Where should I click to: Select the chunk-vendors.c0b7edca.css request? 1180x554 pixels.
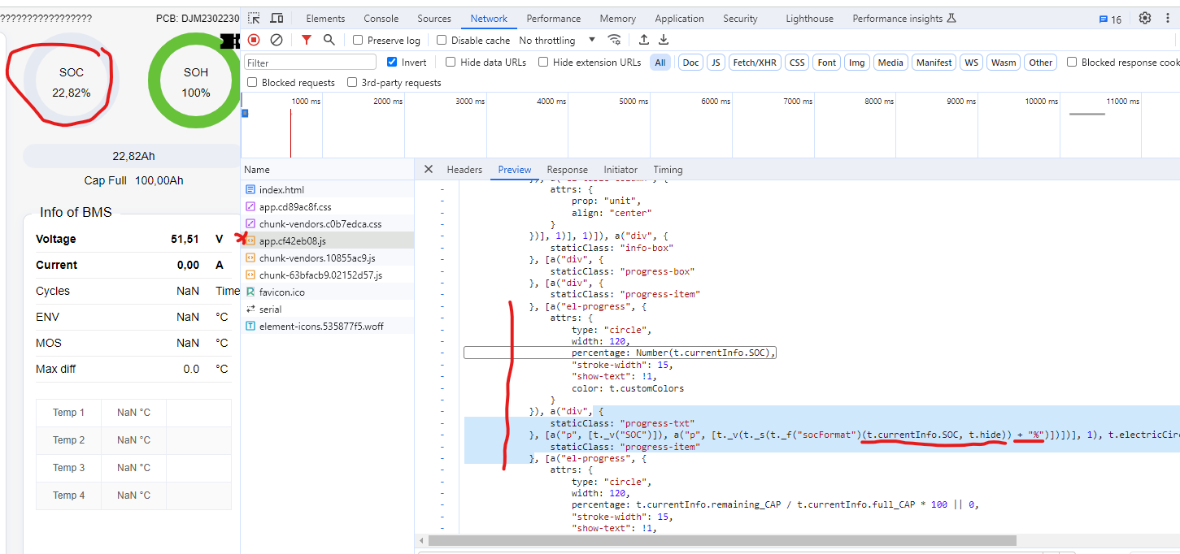328,223
